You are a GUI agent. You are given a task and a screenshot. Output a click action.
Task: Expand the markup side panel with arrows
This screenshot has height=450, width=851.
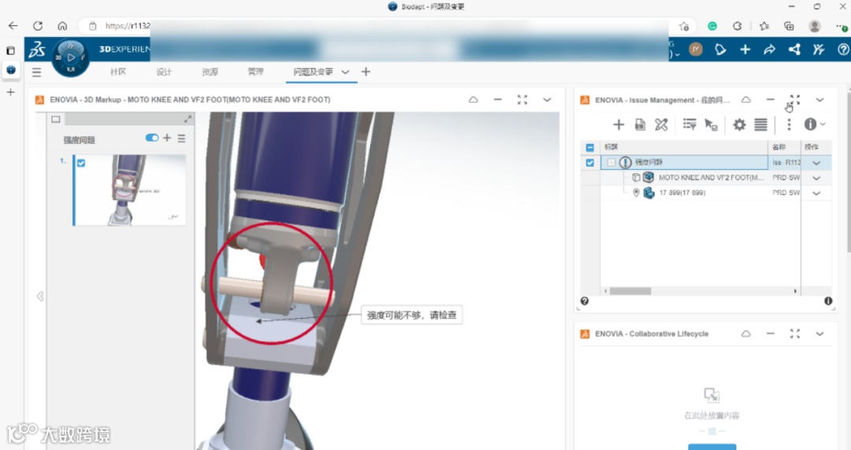pos(188,119)
